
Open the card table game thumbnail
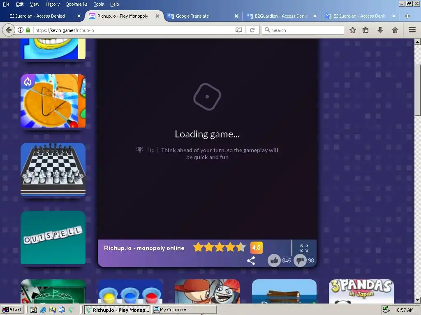53,292
